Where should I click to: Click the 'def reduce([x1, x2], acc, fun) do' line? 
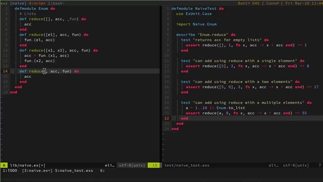tap(59, 50)
